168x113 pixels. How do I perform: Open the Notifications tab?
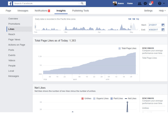point(41,11)
